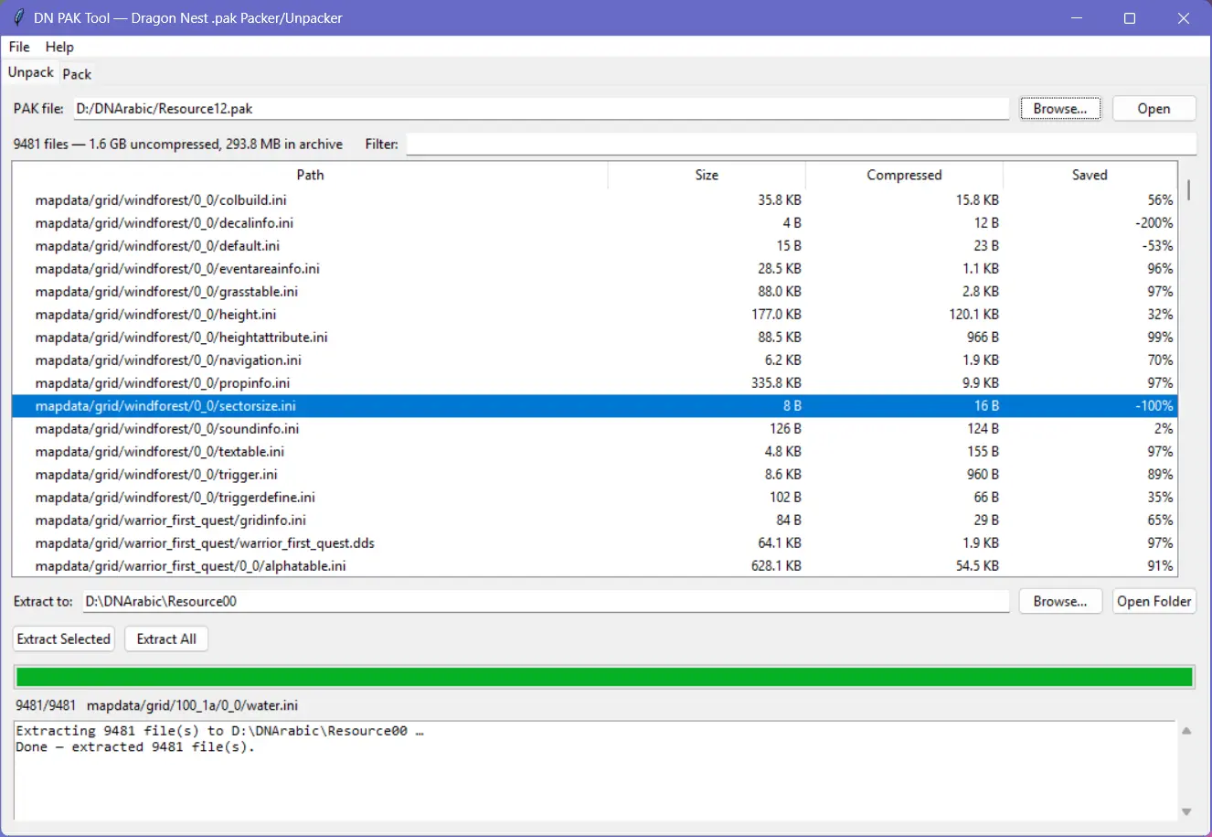Click the green extraction progress bar
The width and height of the screenshot is (1212, 837).
[x=604, y=677]
